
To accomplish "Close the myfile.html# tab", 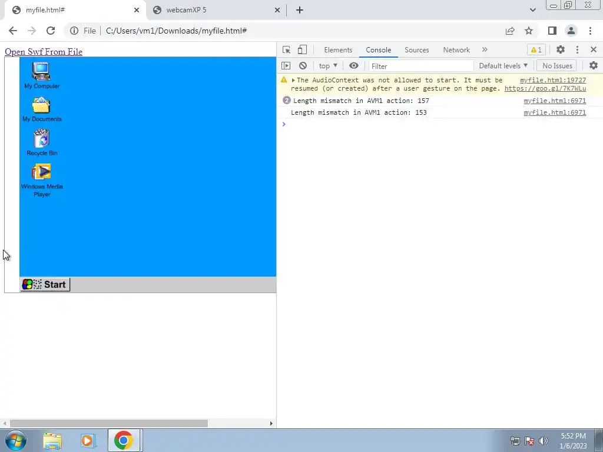I will coord(137,10).
